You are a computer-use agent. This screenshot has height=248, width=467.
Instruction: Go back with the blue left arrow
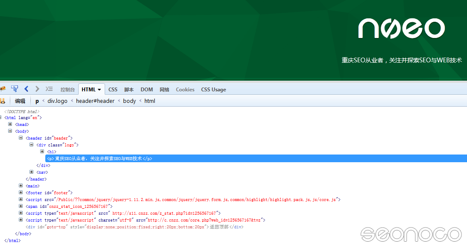[26, 89]
